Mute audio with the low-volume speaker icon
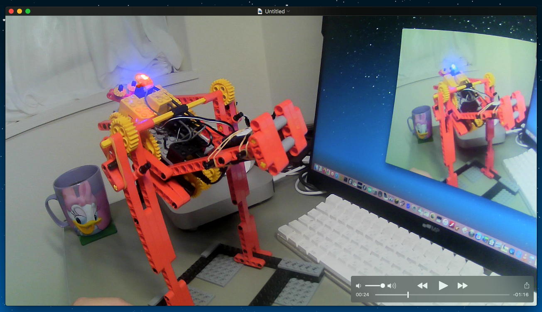Image resolution: width=542 pixels, height=312 pixels. (x=358, y=286)
